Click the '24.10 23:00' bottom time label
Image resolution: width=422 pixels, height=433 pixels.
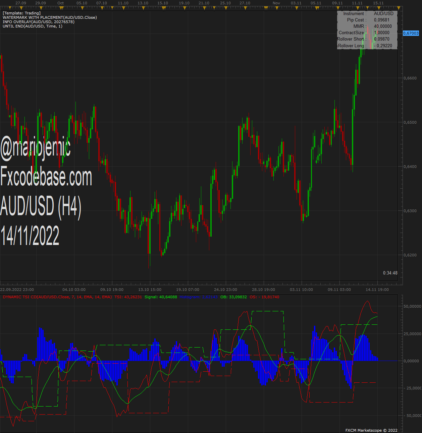pyautogui.click(x=226, y=290)
